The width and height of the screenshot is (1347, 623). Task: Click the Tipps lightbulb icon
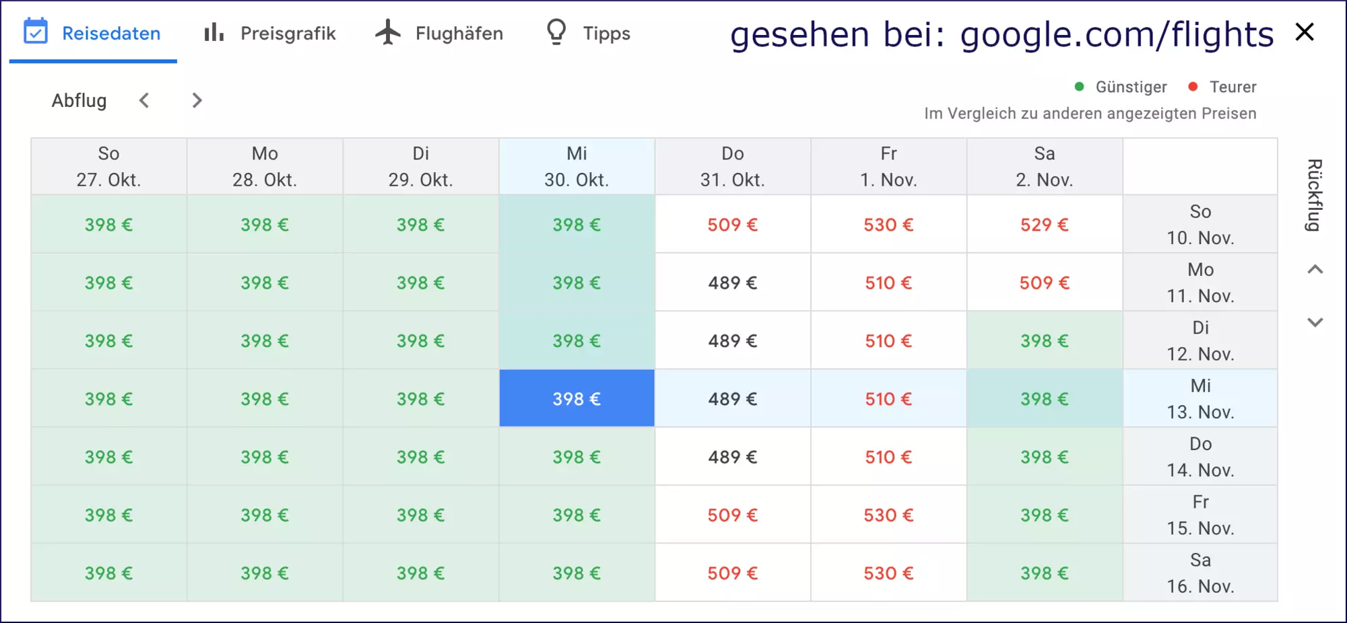tap(556, 32)
